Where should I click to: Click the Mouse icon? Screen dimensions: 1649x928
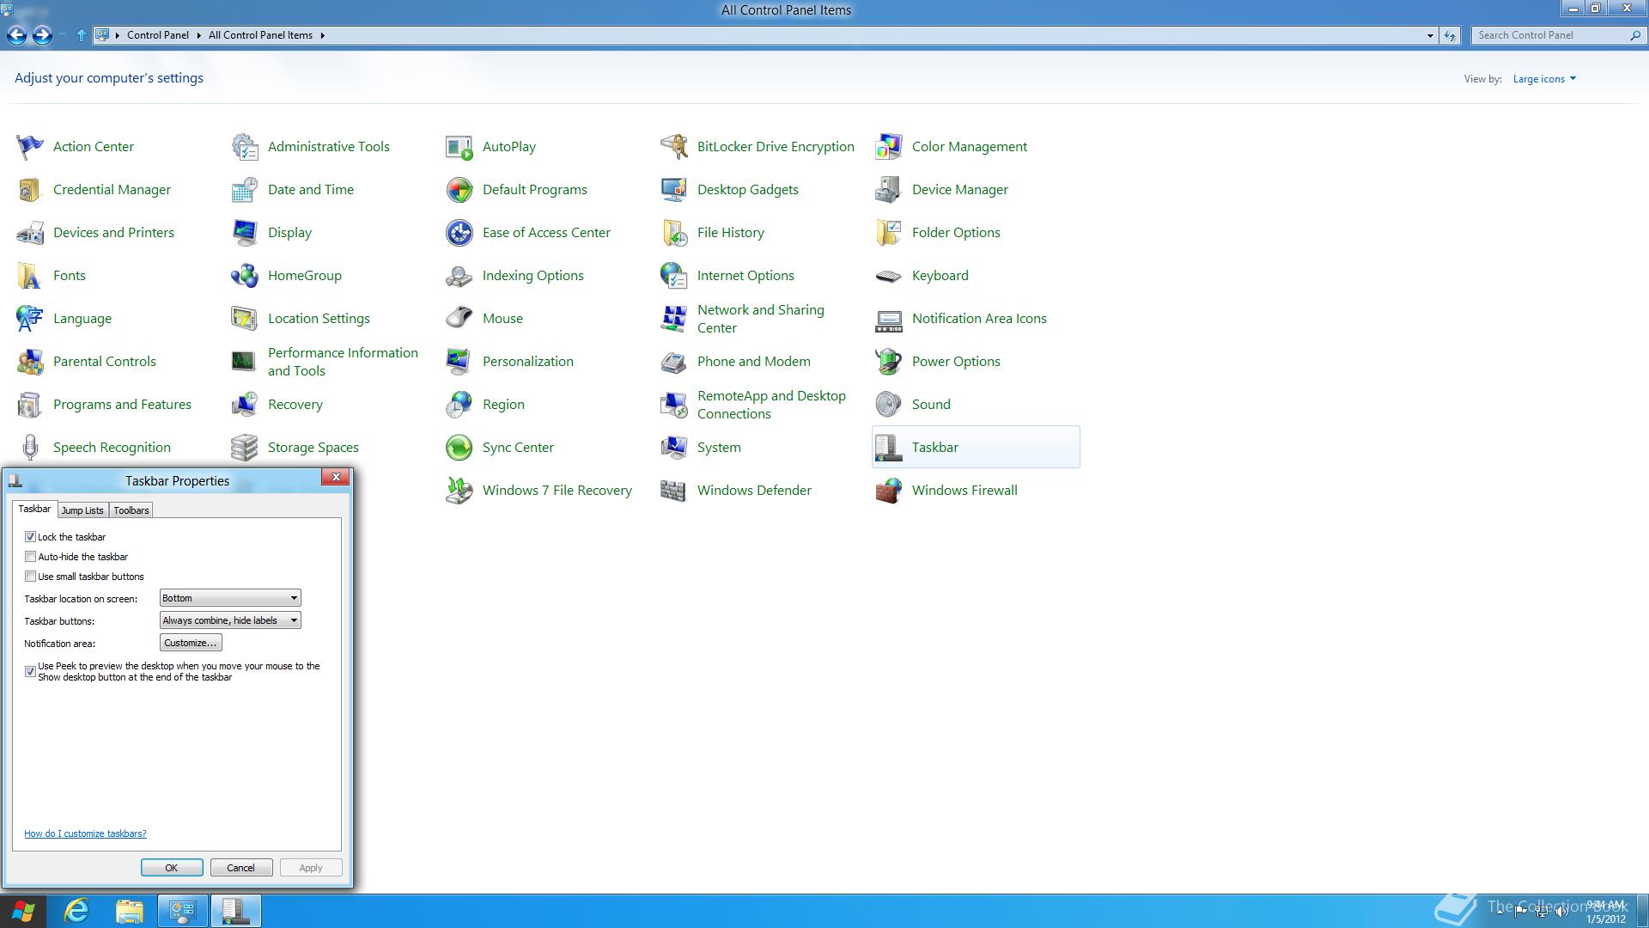pos(459,319)
